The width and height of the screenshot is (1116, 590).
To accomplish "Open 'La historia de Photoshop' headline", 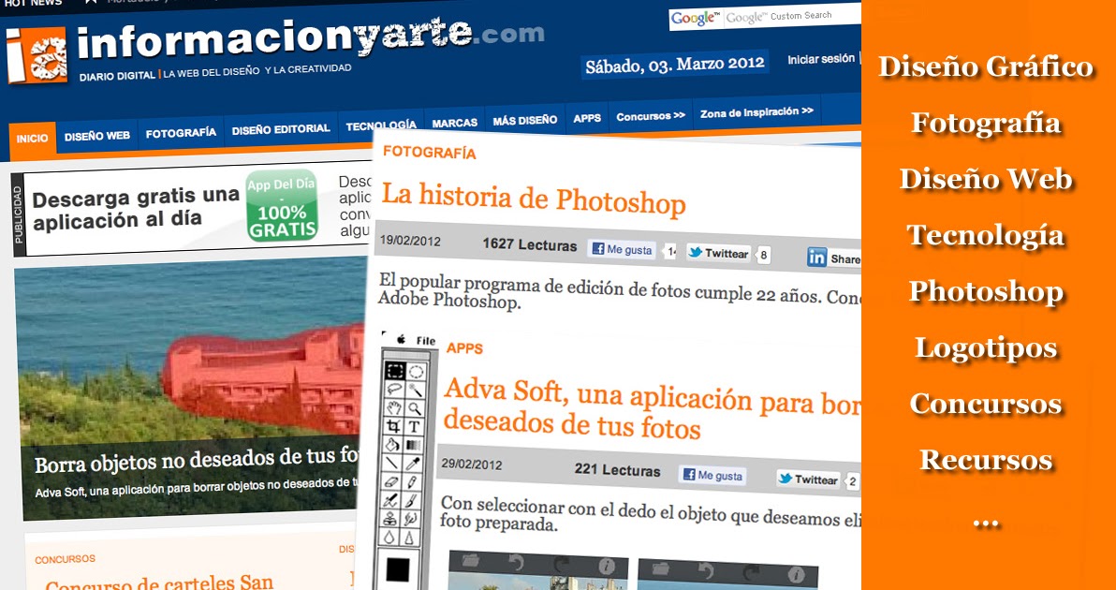I will click(533, 198).
